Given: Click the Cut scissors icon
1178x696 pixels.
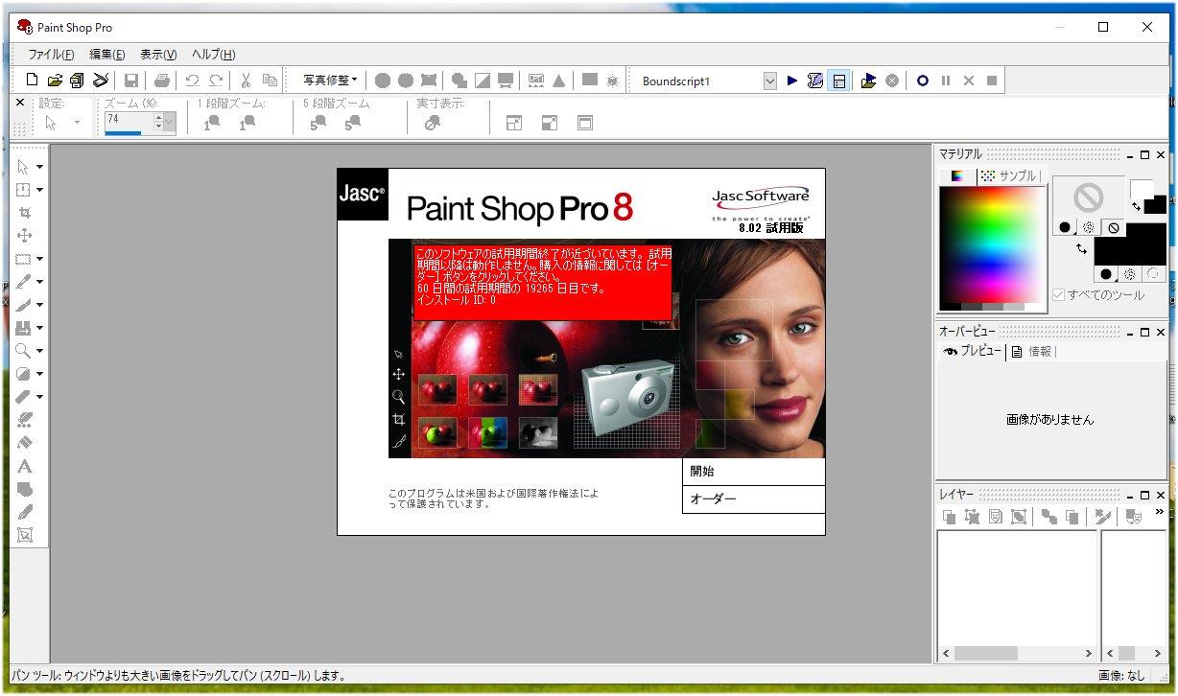Looking at the screenshot, I should pos(247,81).
